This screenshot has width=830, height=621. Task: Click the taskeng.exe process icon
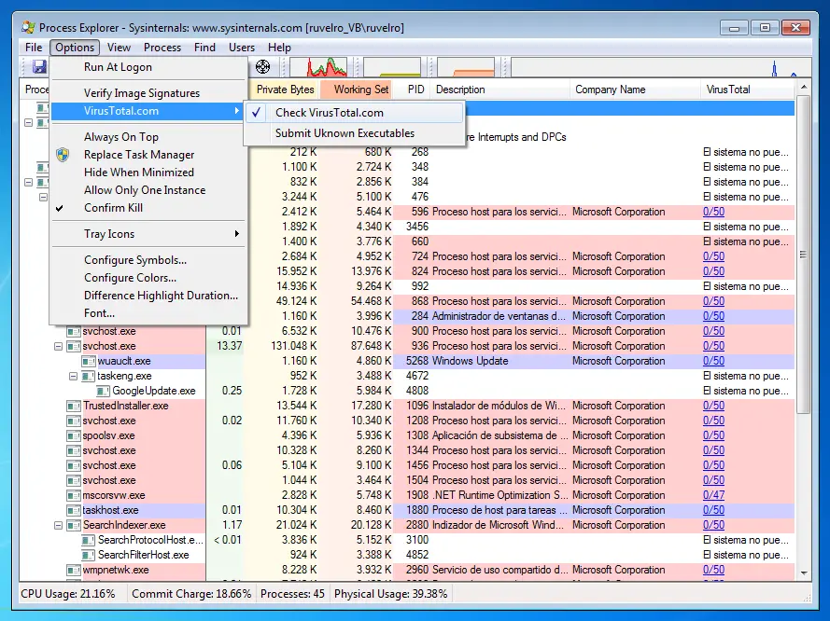tap(89, 377)
